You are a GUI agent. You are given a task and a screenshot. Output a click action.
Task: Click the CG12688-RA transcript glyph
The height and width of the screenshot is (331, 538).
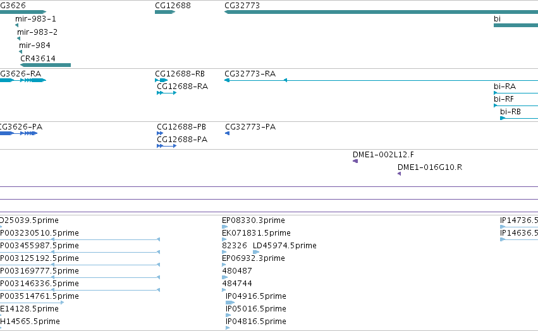click(x=167, y=93)
